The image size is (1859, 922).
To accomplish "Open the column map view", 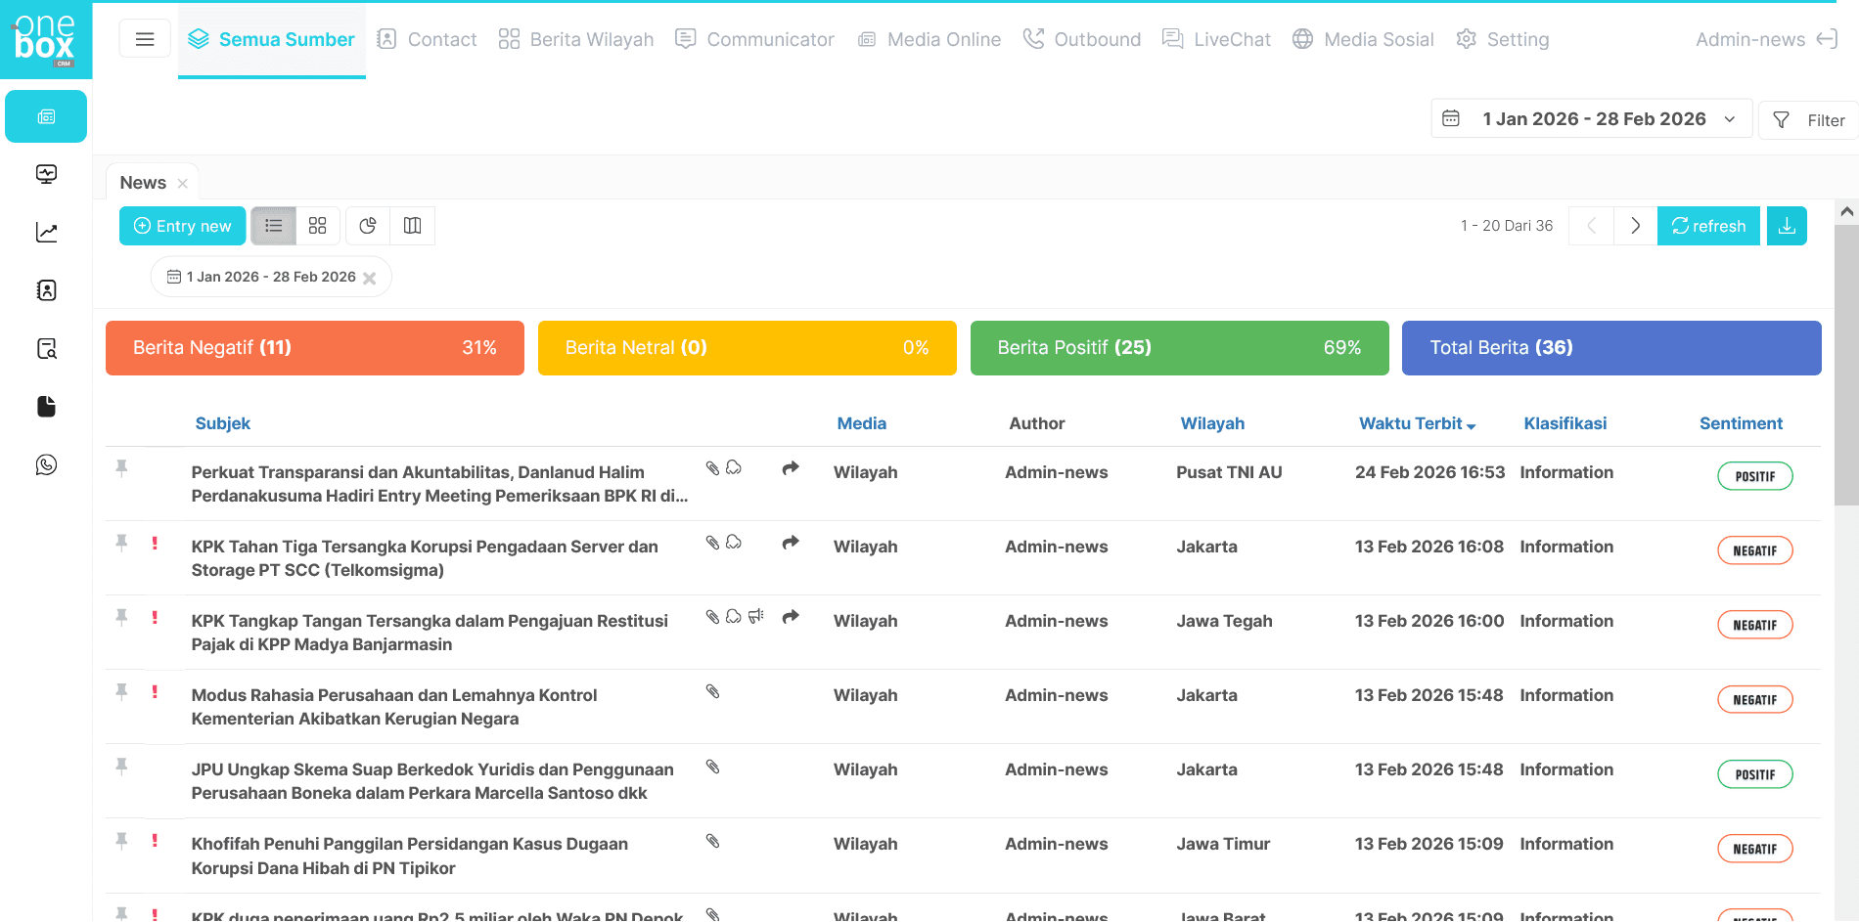I will [x=412, y=226].
